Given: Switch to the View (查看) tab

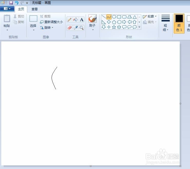Looking at the screenshot, I should tap(35, 9).
